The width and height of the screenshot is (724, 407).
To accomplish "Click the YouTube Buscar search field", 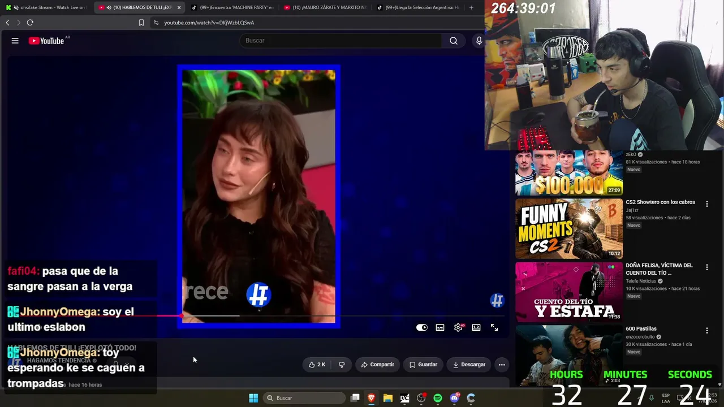I will tap(342, 41).
